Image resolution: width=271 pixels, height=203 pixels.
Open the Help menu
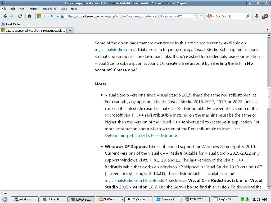pyautogui.click(x=74, y=9)
